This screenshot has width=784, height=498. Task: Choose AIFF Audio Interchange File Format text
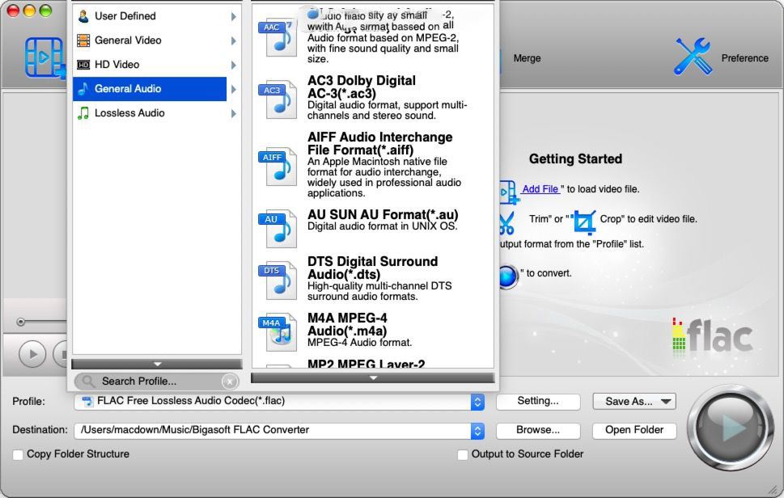pyautogui.click(x=380, y=143)
